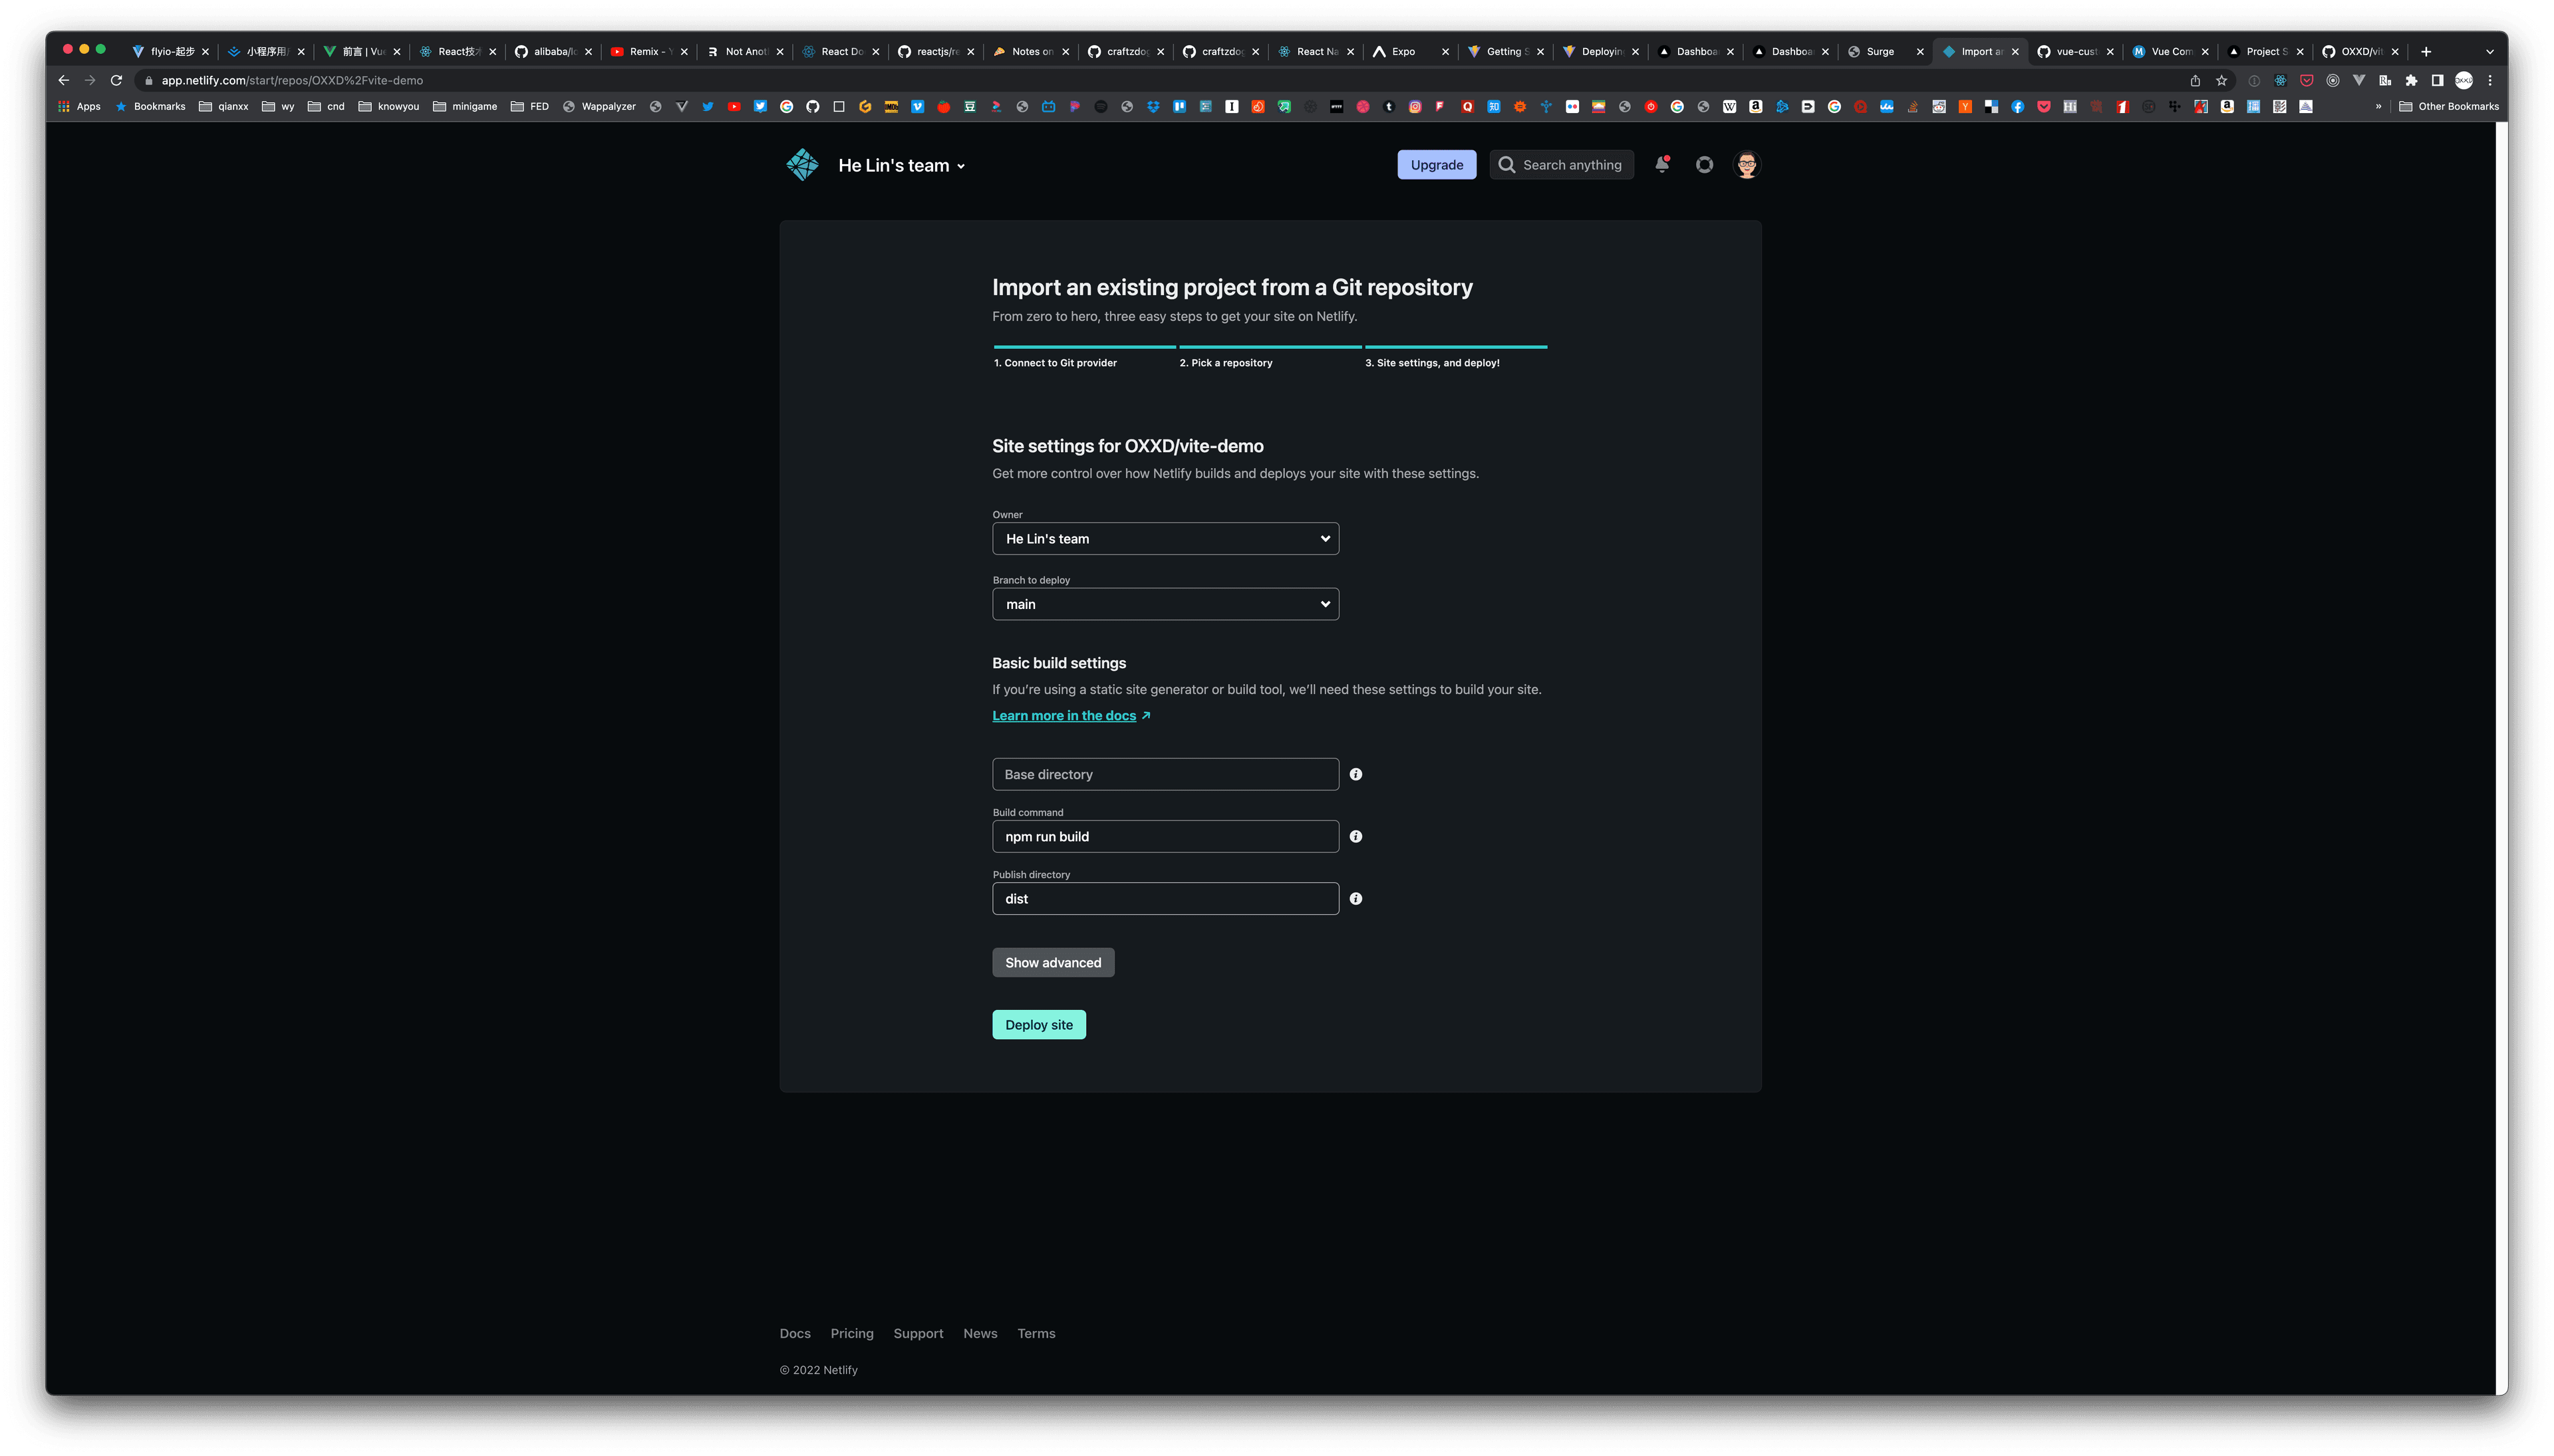The width and height of the screenshot is (2554, 1456).
Task: Click the info icon next to Publish directory
Action: [x=1356, y=898]
